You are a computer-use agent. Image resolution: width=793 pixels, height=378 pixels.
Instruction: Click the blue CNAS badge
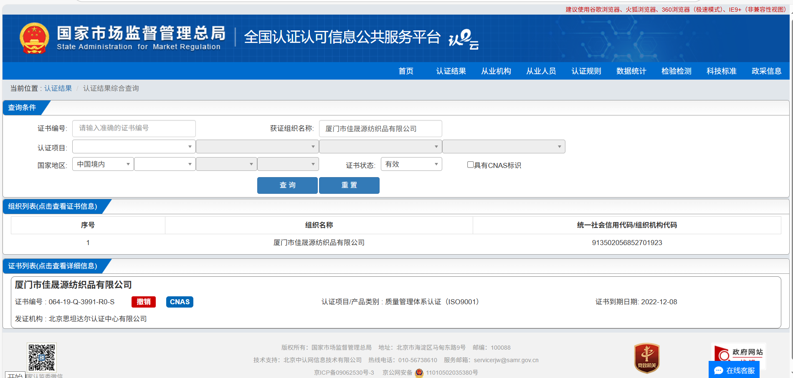(x=180, y=302)
